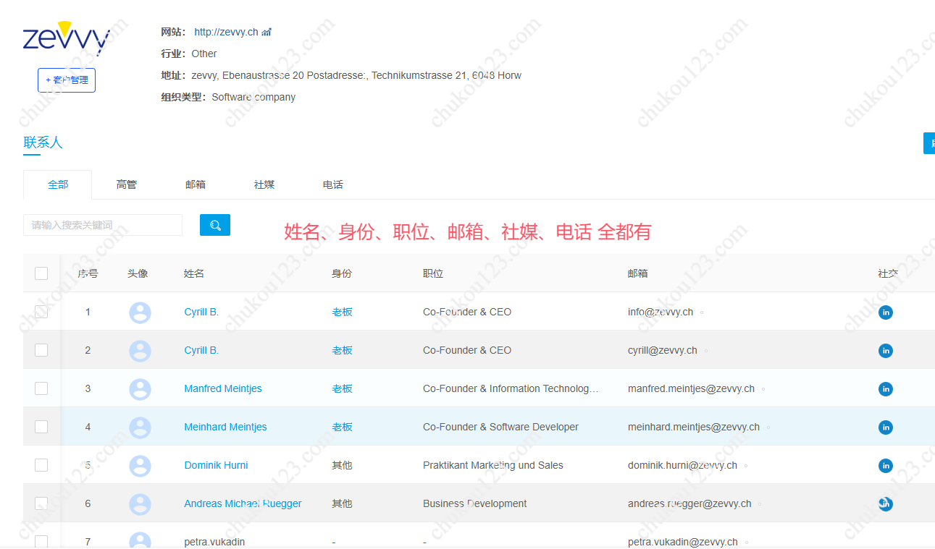Screen dimensions: 935x549
Task: Click status dot after meinhard.meintjes@zevvy.ch
Action: click(x=768, y=427)
